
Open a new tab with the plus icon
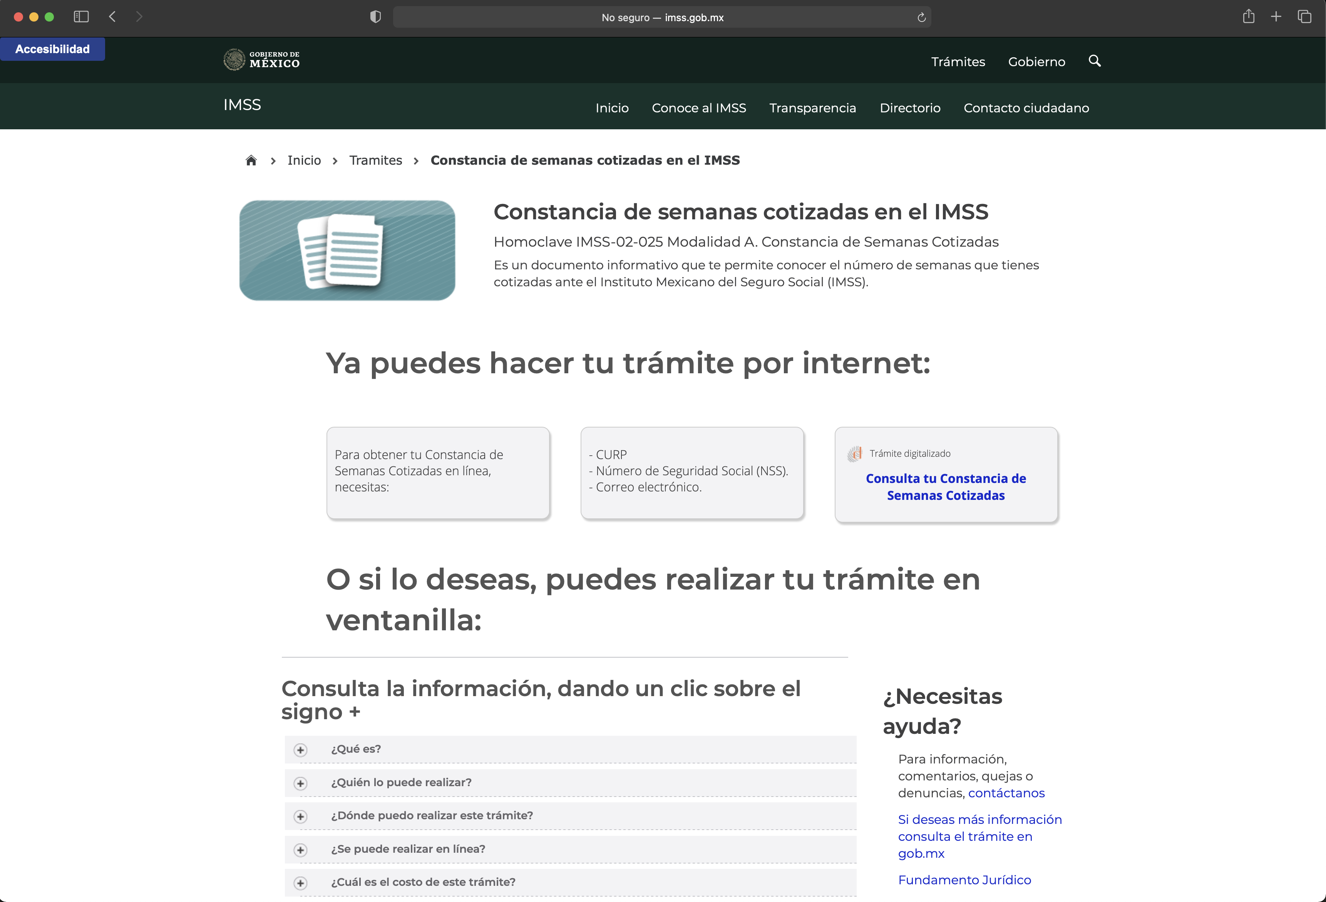tap(1276, 17)
